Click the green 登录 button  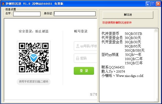(84, 71)
